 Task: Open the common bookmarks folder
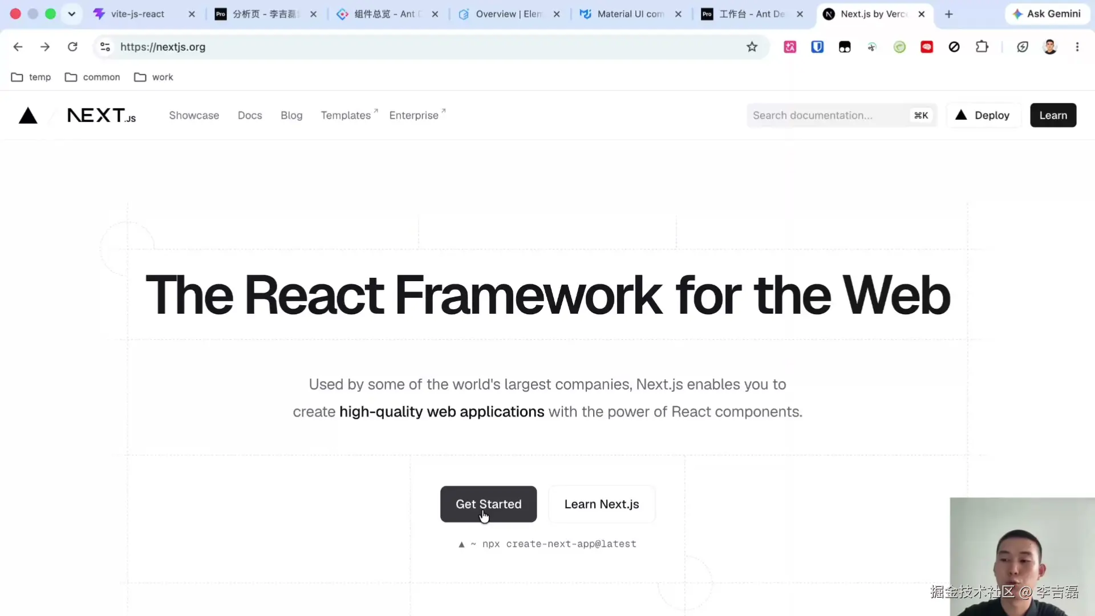click(92, 77)
